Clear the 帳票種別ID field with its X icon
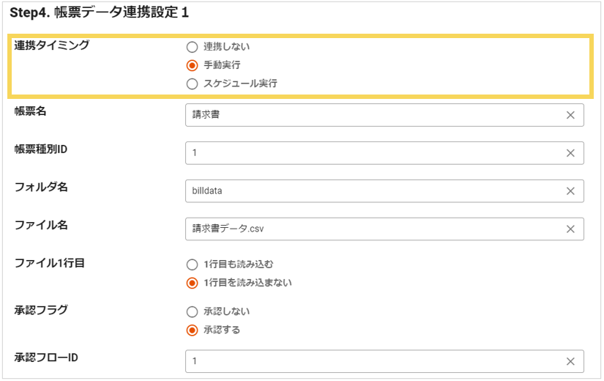604x381 pixels. [x=570, y=153]
